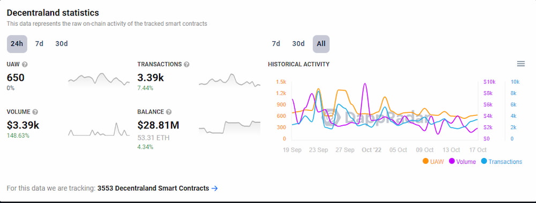Image resolution: width=536 pixels, height=203 pixels.
Task: Set historical chart range to 7d
Action: [x=276, y=44]
